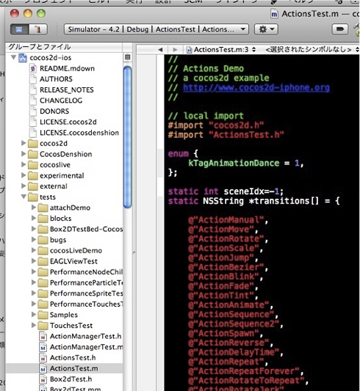Screen dimensions: 360x391
Task: Select ActionManagerTest.h header file
Action: [80, 336]
